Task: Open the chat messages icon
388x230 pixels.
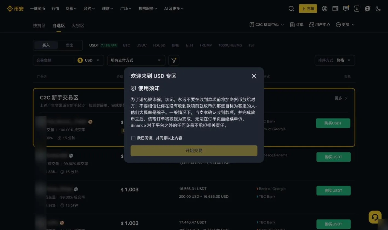Action: coord(346,8)
